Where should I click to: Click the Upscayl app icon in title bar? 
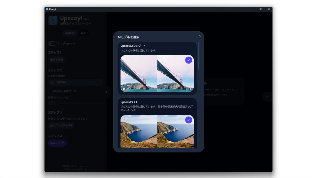[x=47, y=9]
